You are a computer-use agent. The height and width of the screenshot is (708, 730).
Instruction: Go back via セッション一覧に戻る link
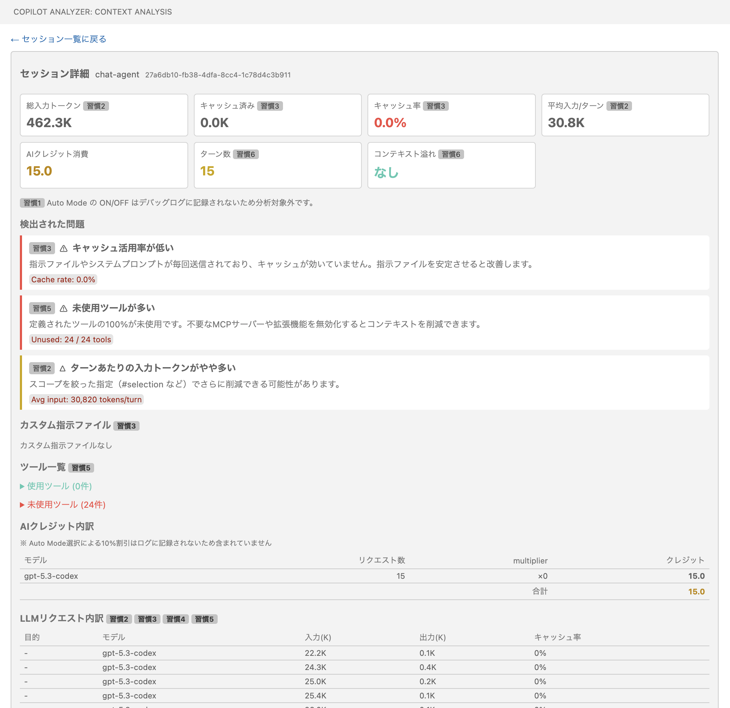[x=59, y=39]
